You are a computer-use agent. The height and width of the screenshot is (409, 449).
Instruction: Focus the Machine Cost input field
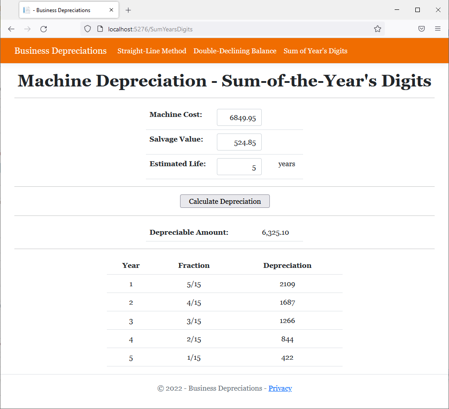pos(239,117)
